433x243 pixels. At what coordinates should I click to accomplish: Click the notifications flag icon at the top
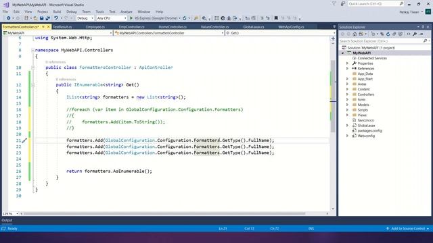(x=334, y=3)
